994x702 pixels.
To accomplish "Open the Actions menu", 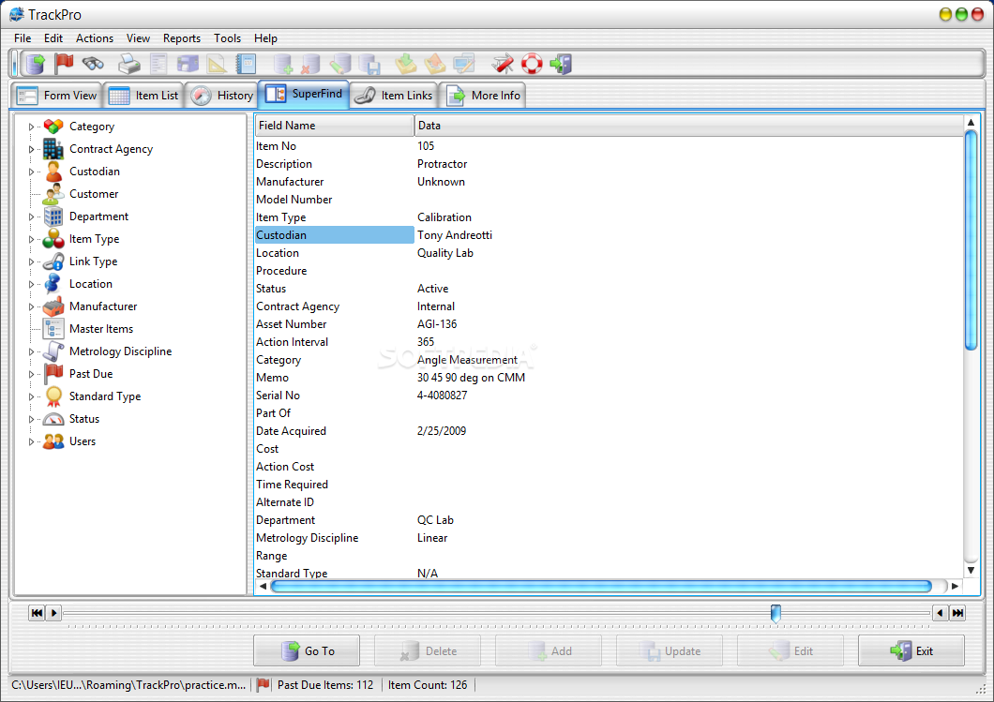I will pyautogui.click(x=95, y=38).
